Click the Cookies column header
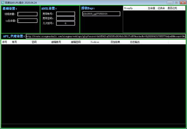Image resolution: width=187 pixels, height=129 pixels. pos(95,42)
